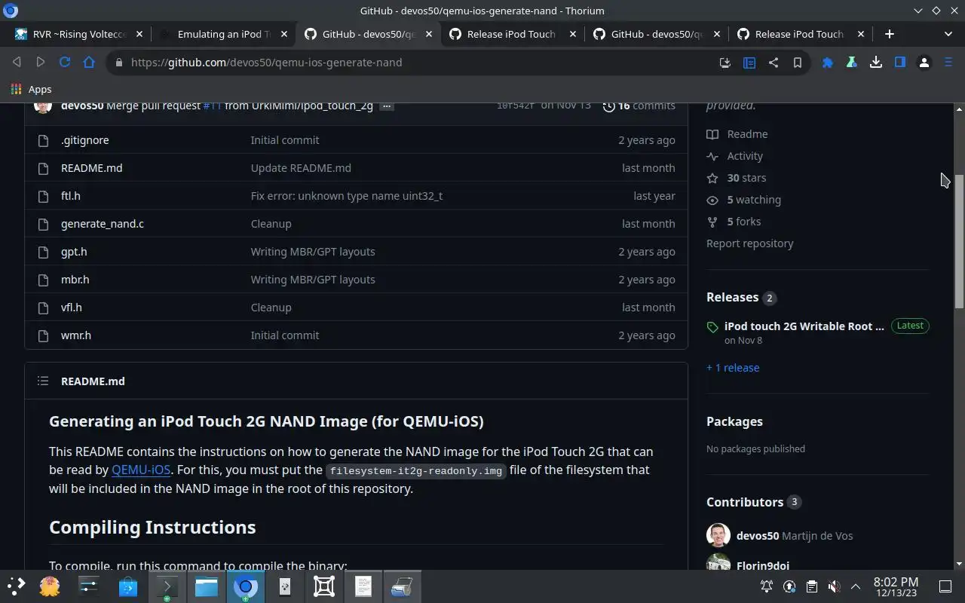Open the Packages heading
This screenshot has height=603, width=965.
pyautogui.click(x=734, y=421)
